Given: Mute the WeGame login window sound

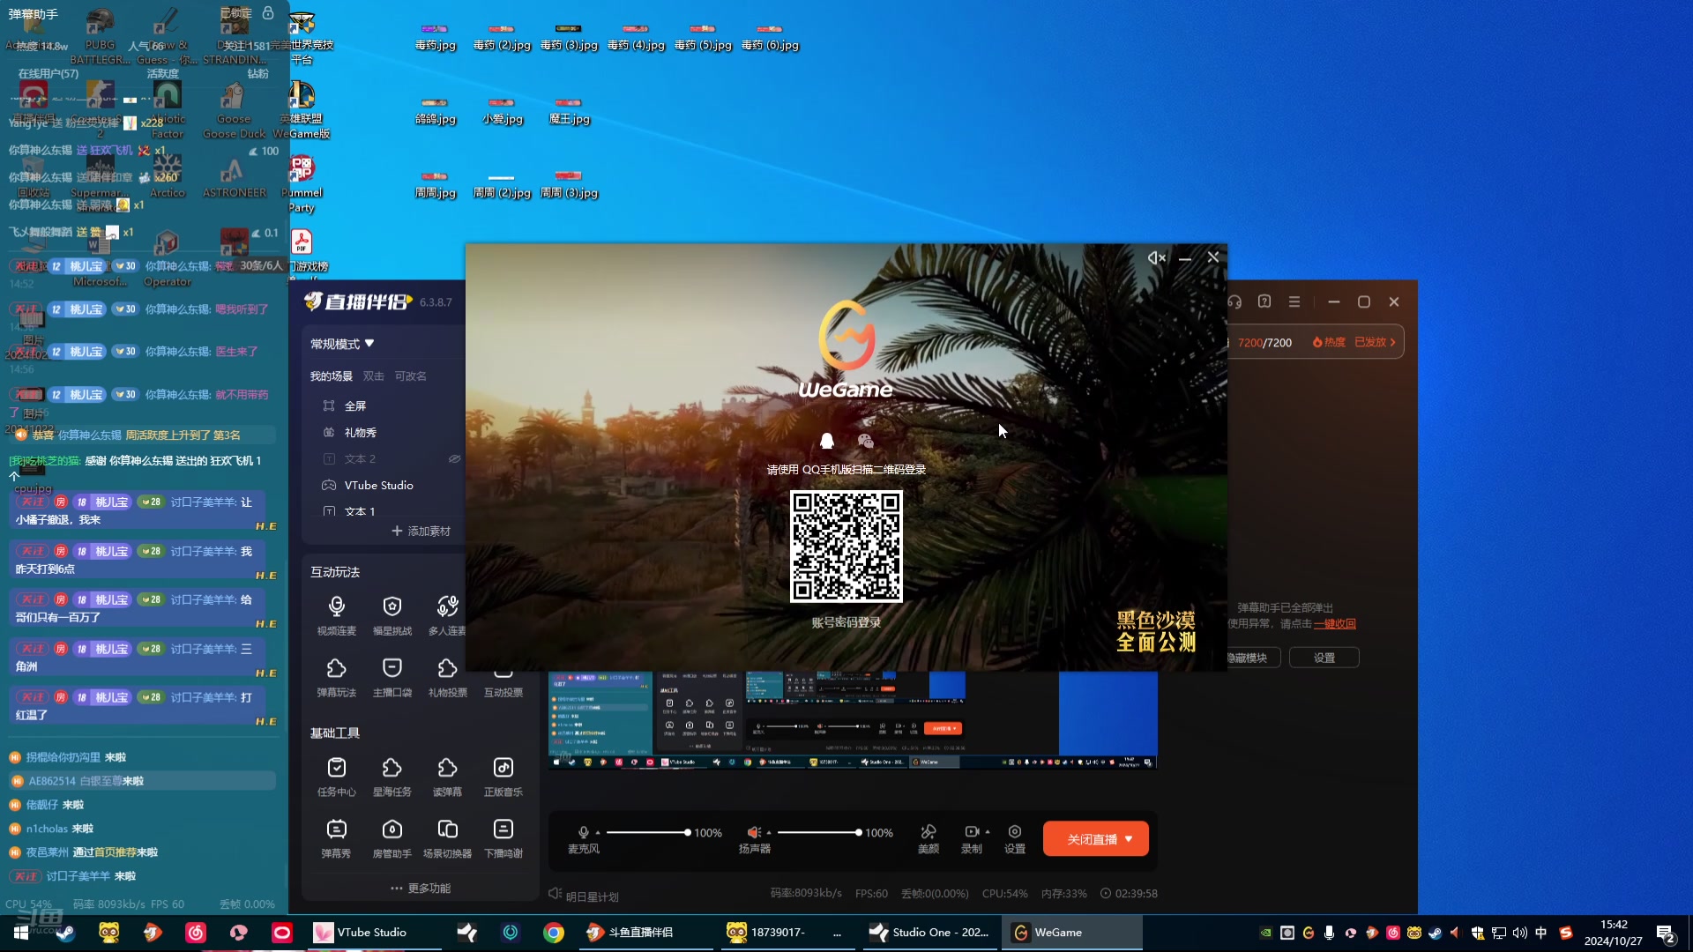Looking at the screenshot, I should [x=1156, y=257].
